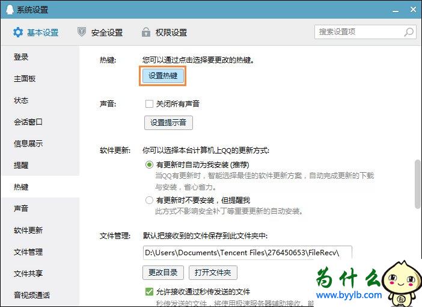
Task: Select 文件管理 in the sidebar
Action: (40, 252)
